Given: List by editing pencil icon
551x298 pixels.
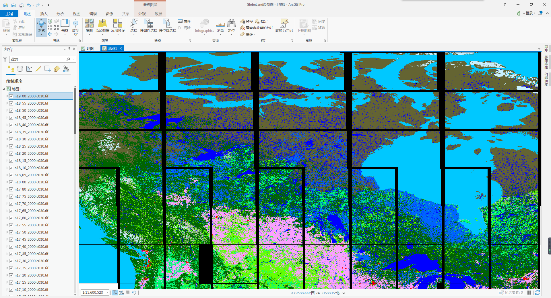Looking at the screenshot, I should point(38,69).
